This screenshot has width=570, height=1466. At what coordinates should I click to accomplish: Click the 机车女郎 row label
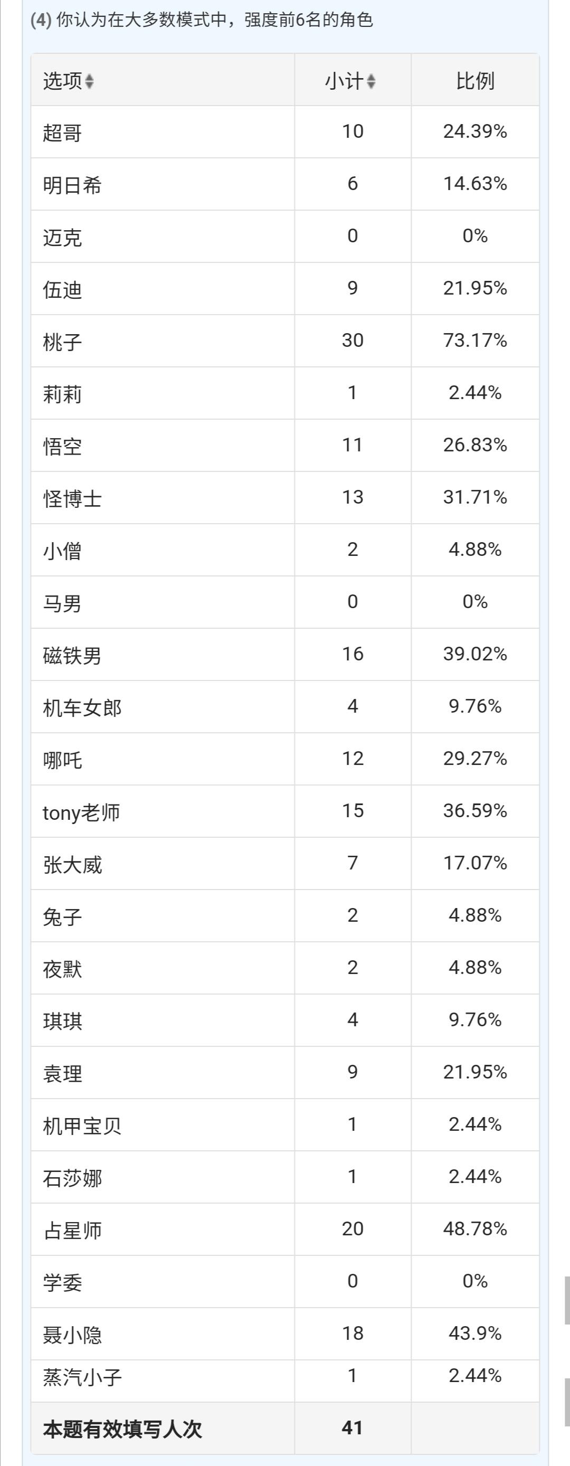[x=82, y=707]
